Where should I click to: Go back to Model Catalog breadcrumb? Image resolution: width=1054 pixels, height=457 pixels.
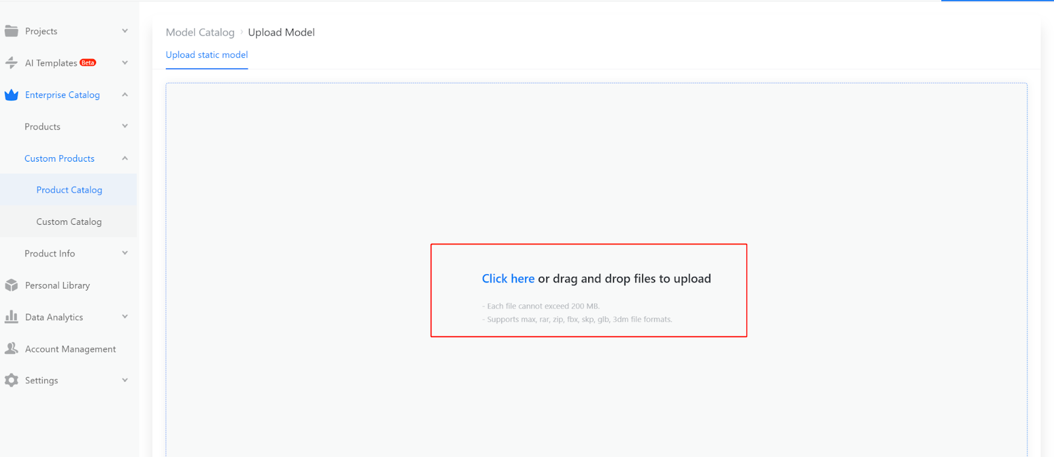[200, 32]
